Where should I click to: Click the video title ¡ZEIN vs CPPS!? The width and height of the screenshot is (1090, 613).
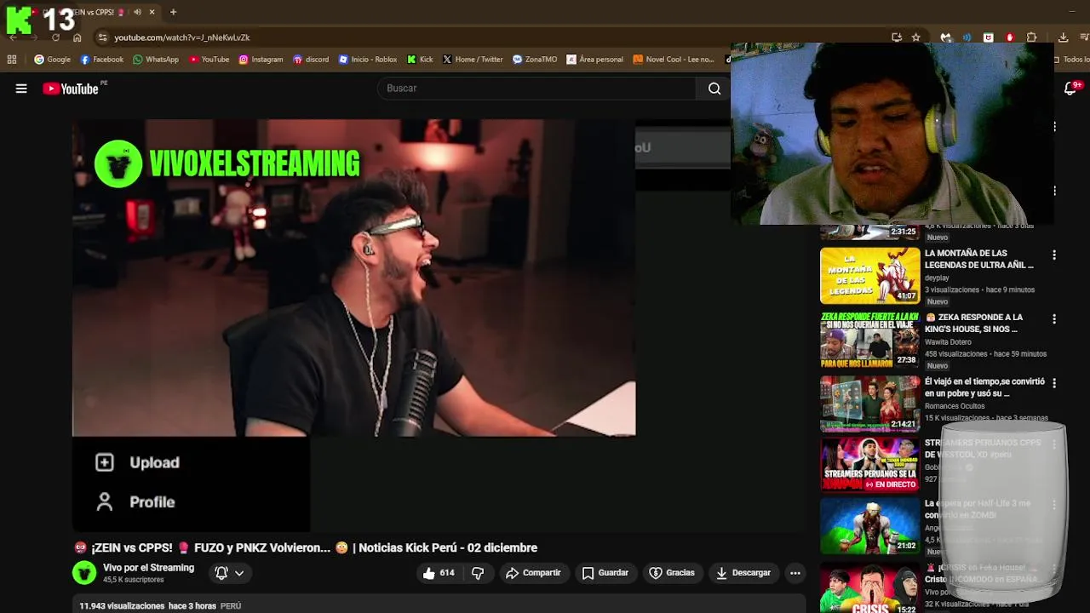pyautogui.click(x=306, y=547)
